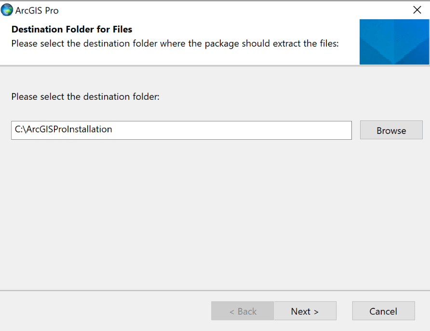The height and width of the screenshot is (331, 430).
Task: Click the ArcGIS Pro globe icon
Action: coord(7,10)
